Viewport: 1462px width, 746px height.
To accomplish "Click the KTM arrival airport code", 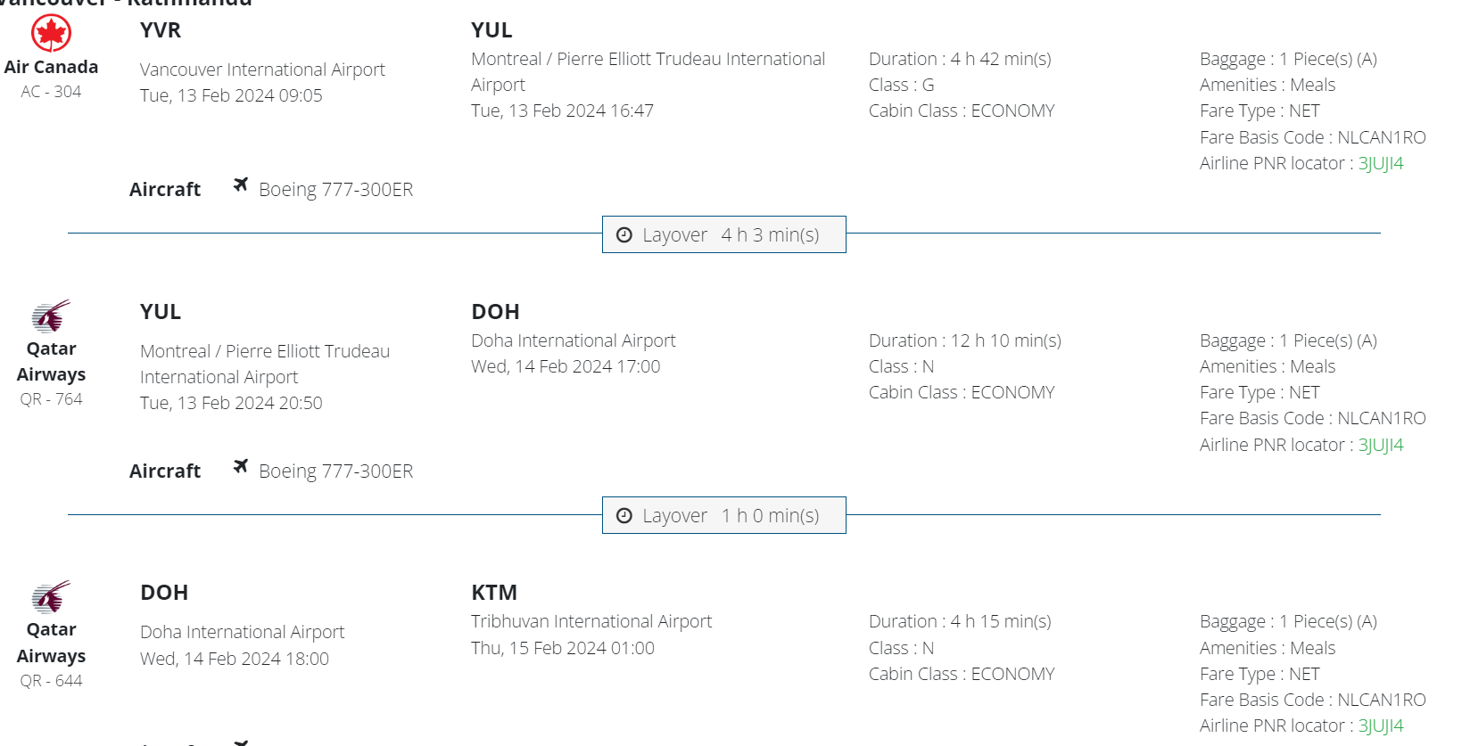I will tap(494, 593).
